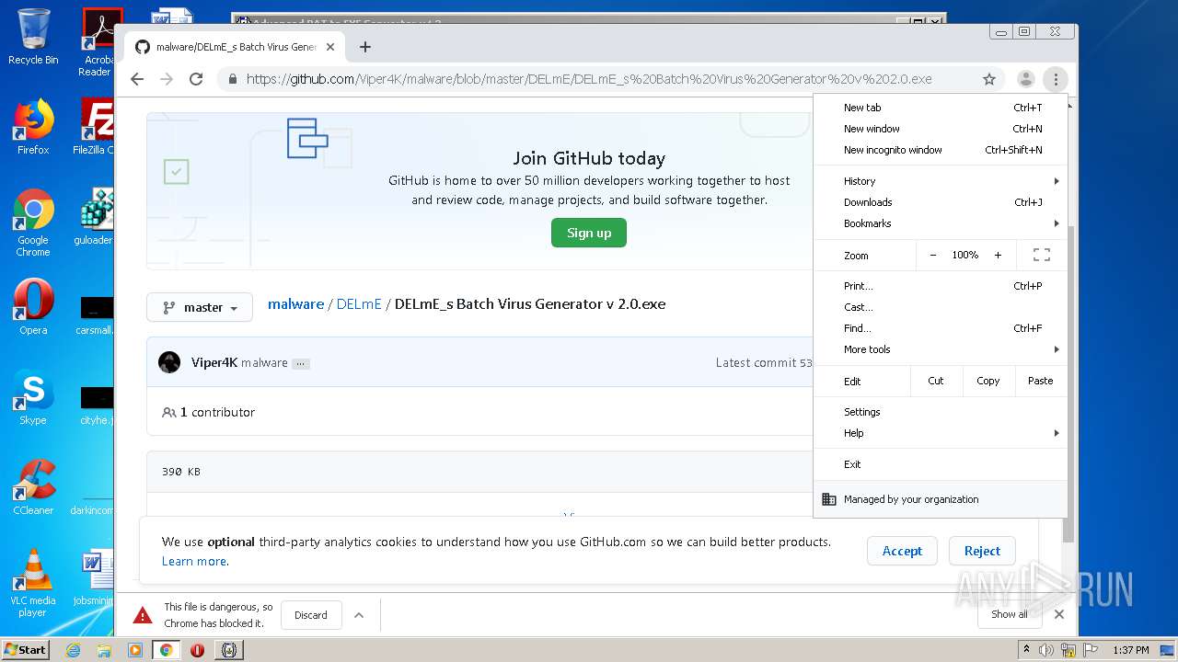Expand the Help submenu

941,433
